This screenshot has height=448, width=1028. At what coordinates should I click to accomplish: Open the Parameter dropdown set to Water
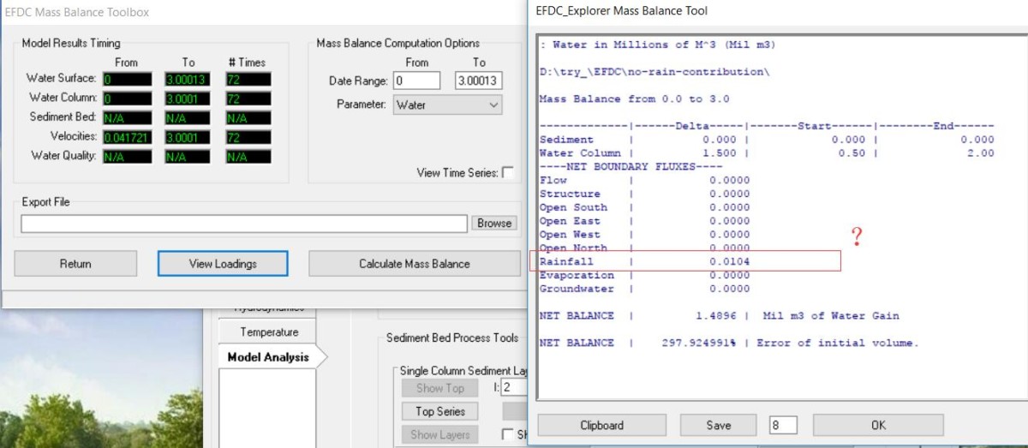447,105
